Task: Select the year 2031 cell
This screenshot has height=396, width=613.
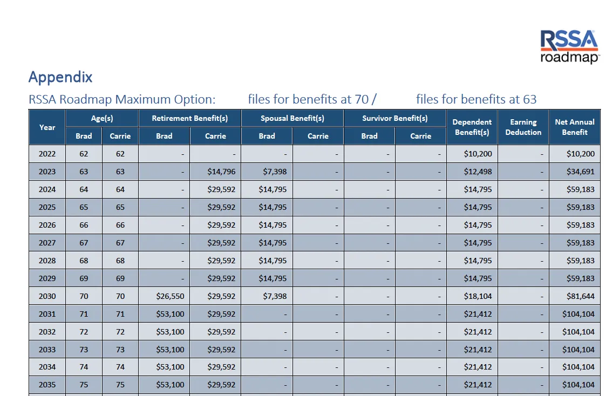Action: click(47, 314)
